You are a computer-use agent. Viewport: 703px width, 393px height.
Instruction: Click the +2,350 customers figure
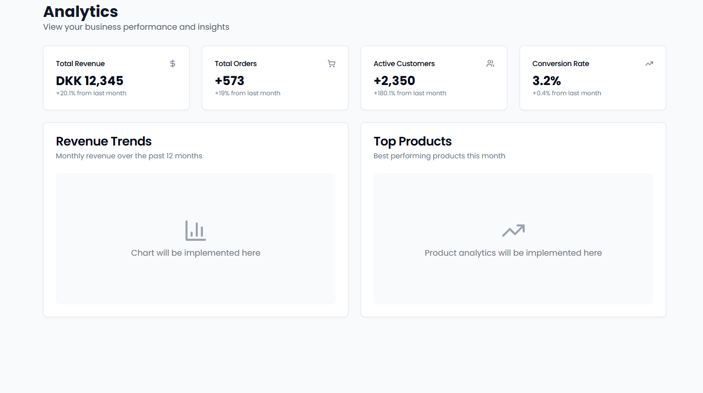(x=395, y=81)
